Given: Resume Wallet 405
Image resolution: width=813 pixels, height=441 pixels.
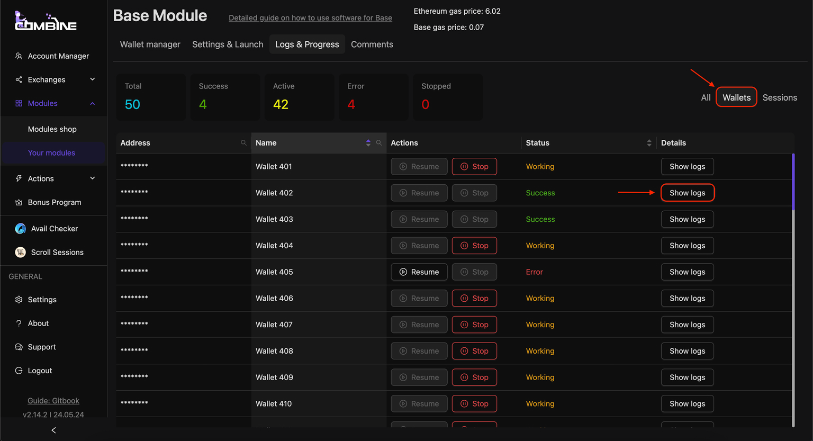Looking at the screenshot, I should click(x=419, y=272).
